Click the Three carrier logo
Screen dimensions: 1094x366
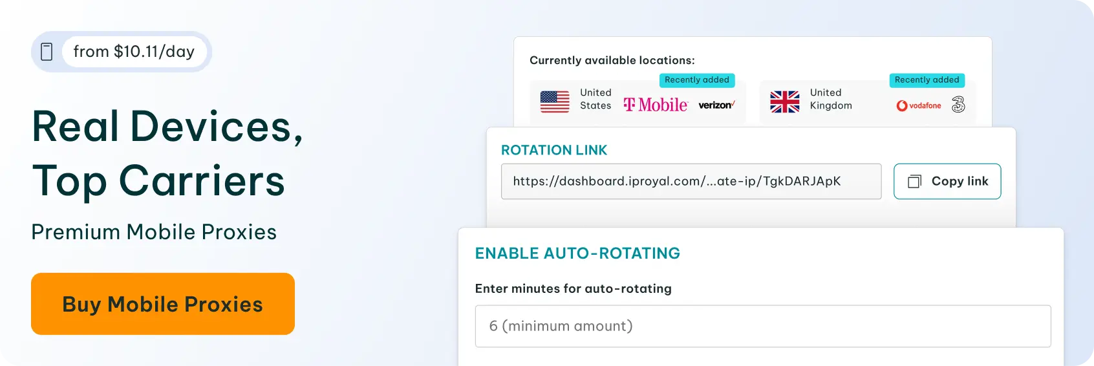tap(958, 104)
